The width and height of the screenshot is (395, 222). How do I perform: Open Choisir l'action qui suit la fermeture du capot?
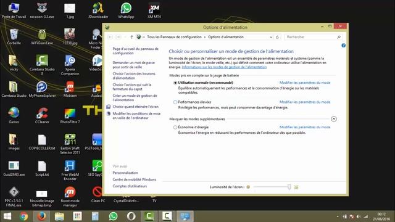(131, 87)
